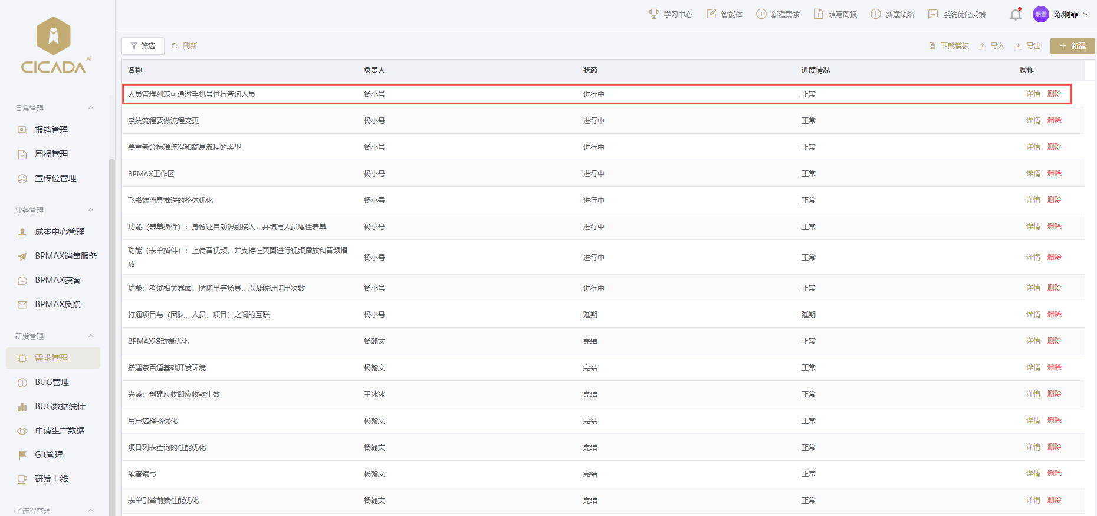Collapse the 子流程管理 section
Image resolution: width=1097 pixels, height=516 pixels.
(91, 511)
